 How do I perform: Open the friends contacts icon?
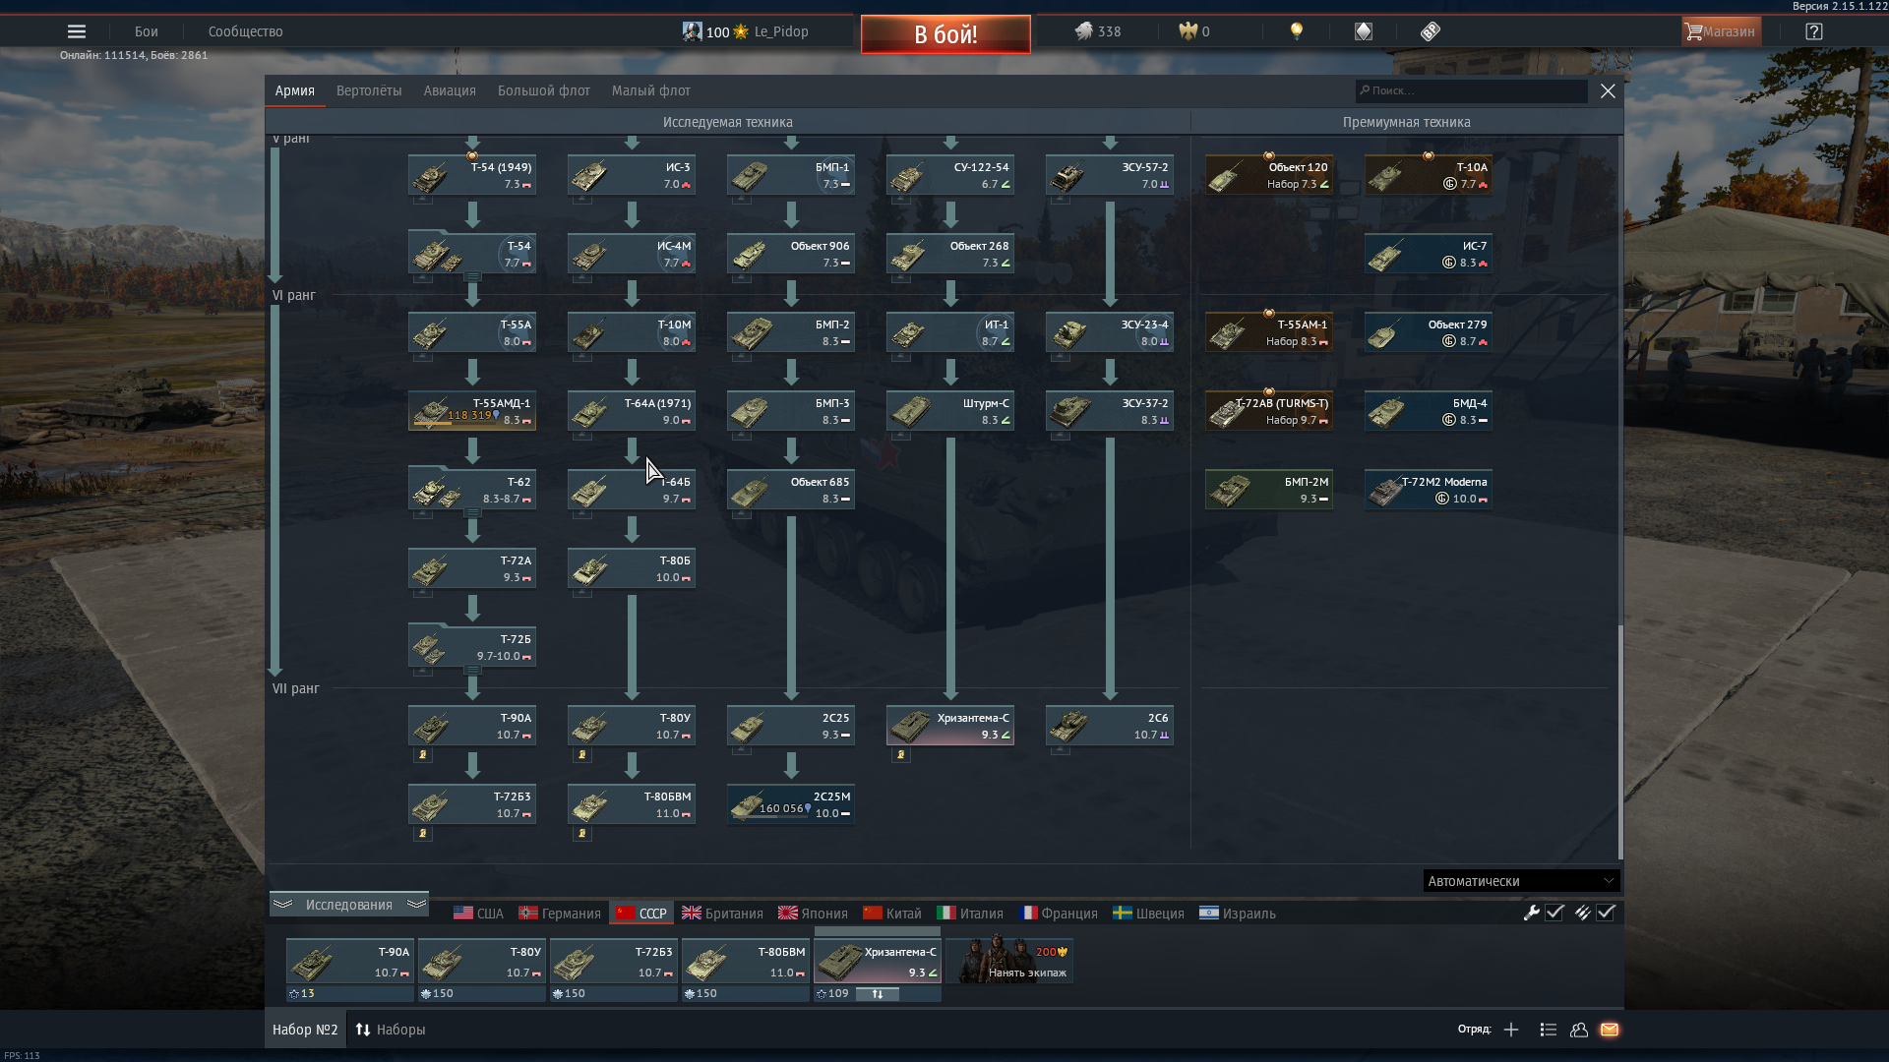tap(1579, 1030)
